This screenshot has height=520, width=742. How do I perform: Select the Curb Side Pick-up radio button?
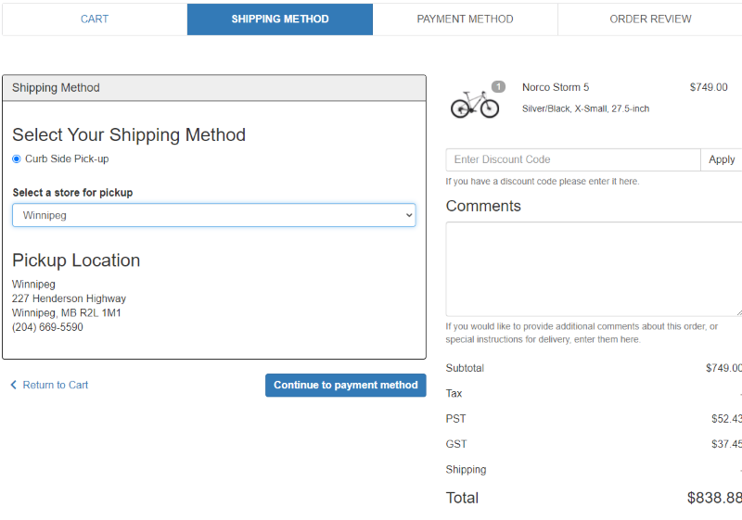pyautogui.click(x=17, y=159)
